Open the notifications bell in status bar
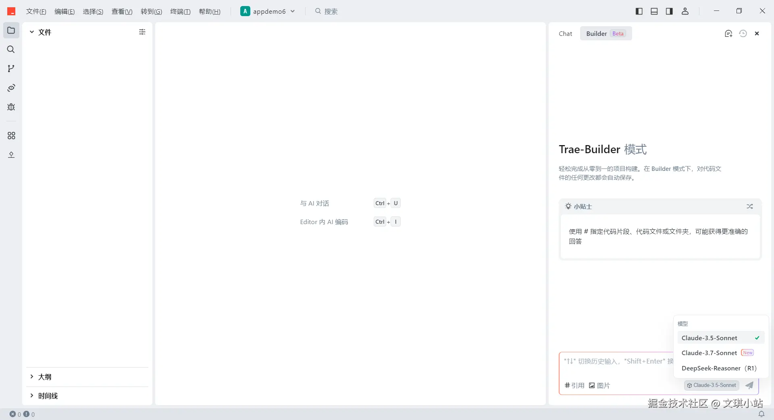This screenshot has width=774, height=420. (762, 414)
